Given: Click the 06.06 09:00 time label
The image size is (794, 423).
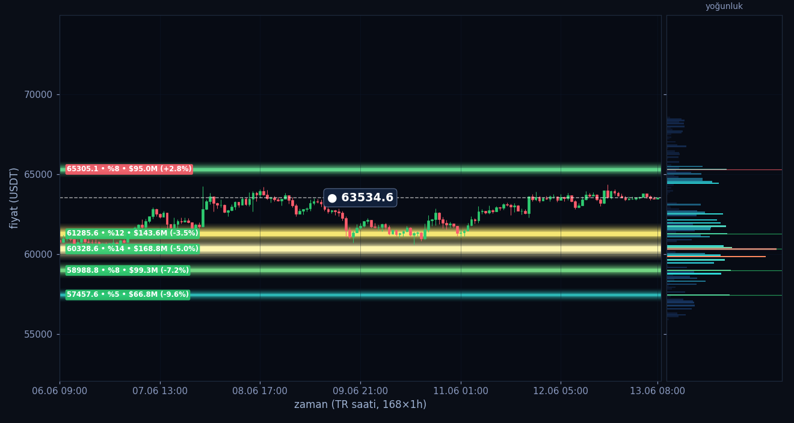Looking at the screenshot, I should [x=60, y=391].
